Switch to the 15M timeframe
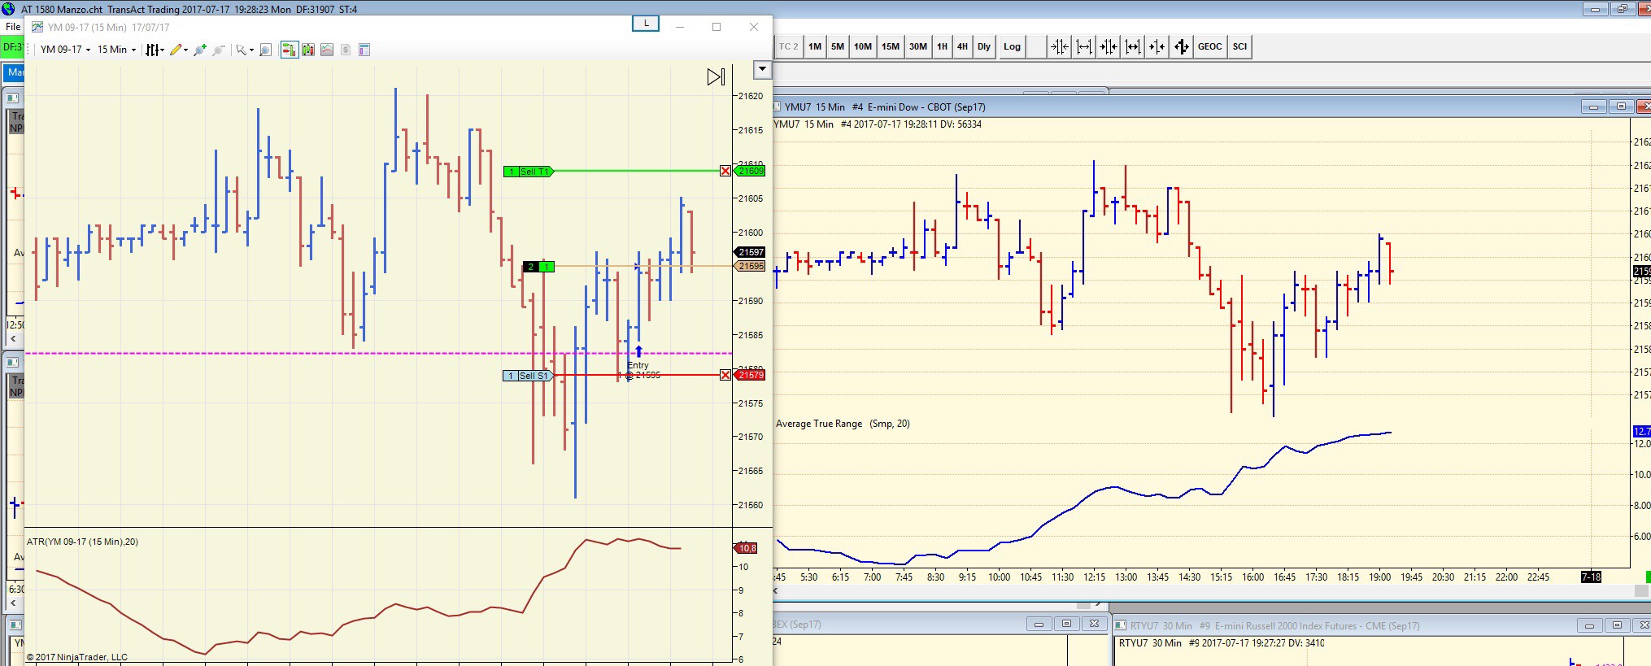This screenshot has height=666, width=1651. [x=891, y=46]
